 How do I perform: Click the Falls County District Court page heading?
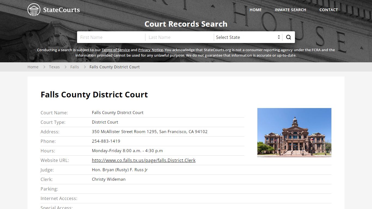pos(94,94)
